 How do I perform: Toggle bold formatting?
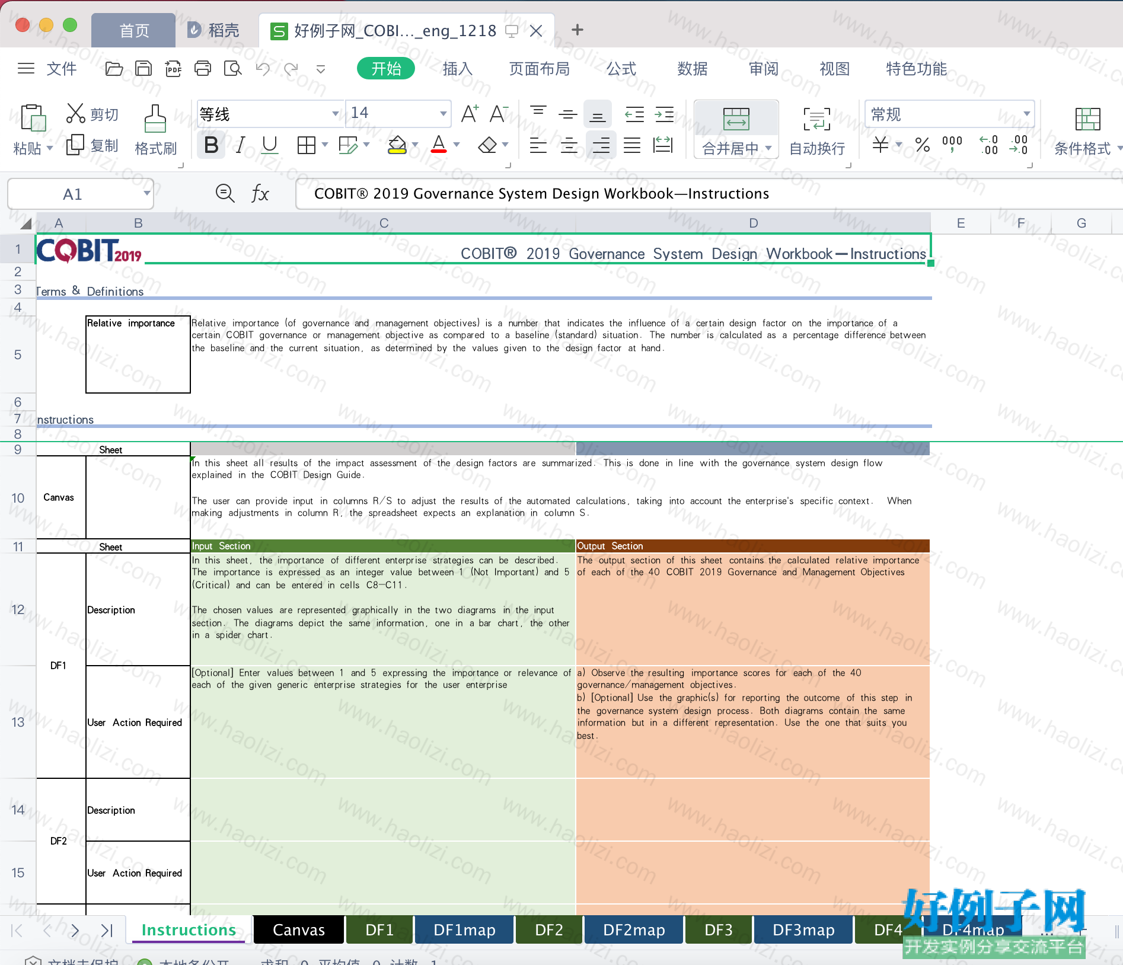211,145
